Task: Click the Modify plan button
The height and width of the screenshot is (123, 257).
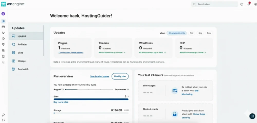Action: pyautogui.click(x=120, y=76)
